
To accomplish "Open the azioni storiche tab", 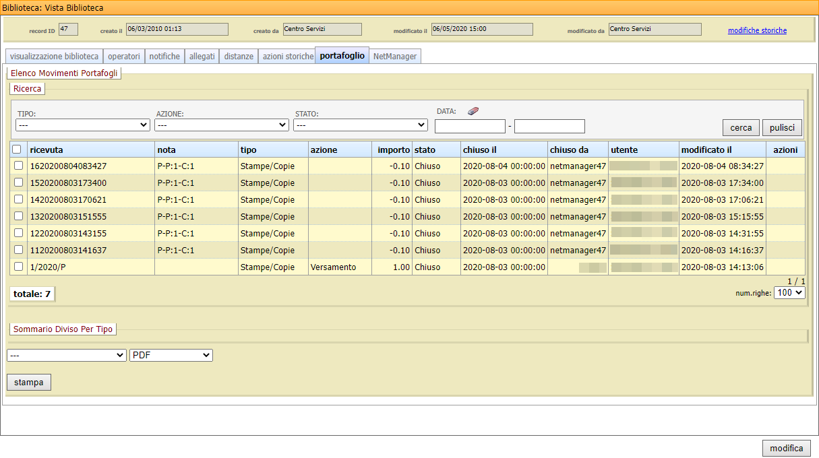I will click(x=288, y=57).
